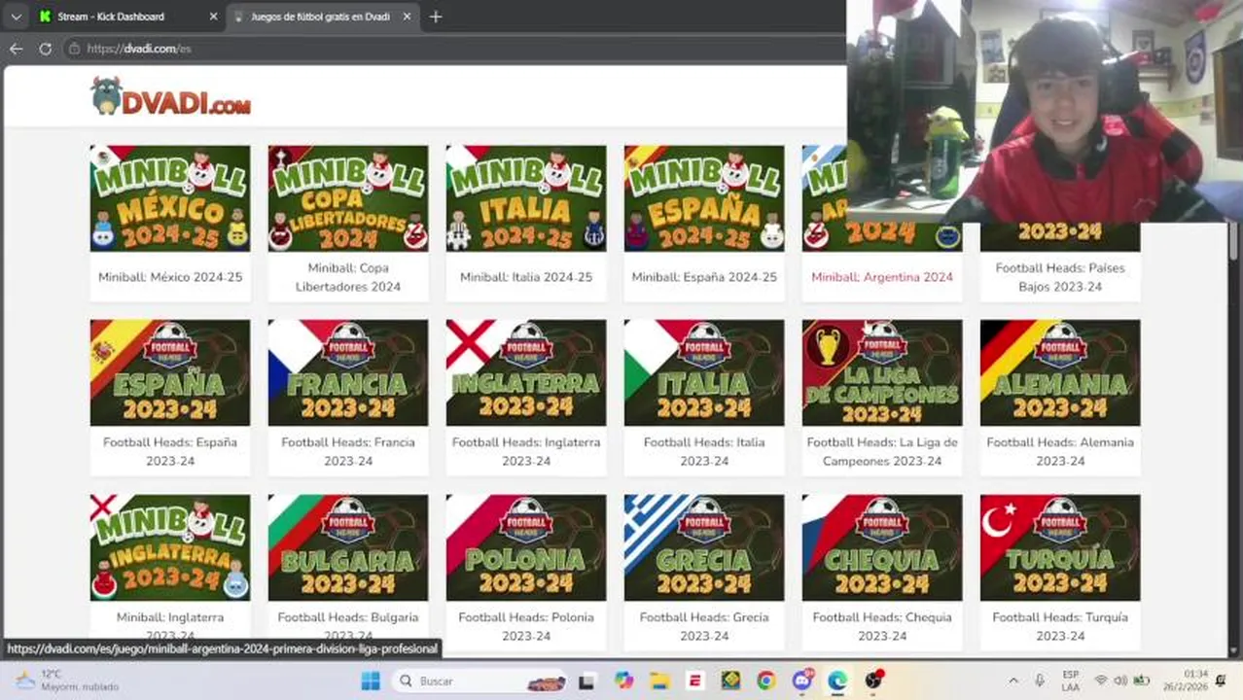Screen dimensions: 1243x700
Task: Click the 'Football Heads: Francia 2023-24' text link
Action: coord(348,451)
